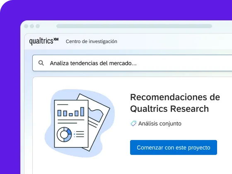This screenshot has width=232, height=174.
Task: Click the report documents illustration
Action: coord(80,123)
